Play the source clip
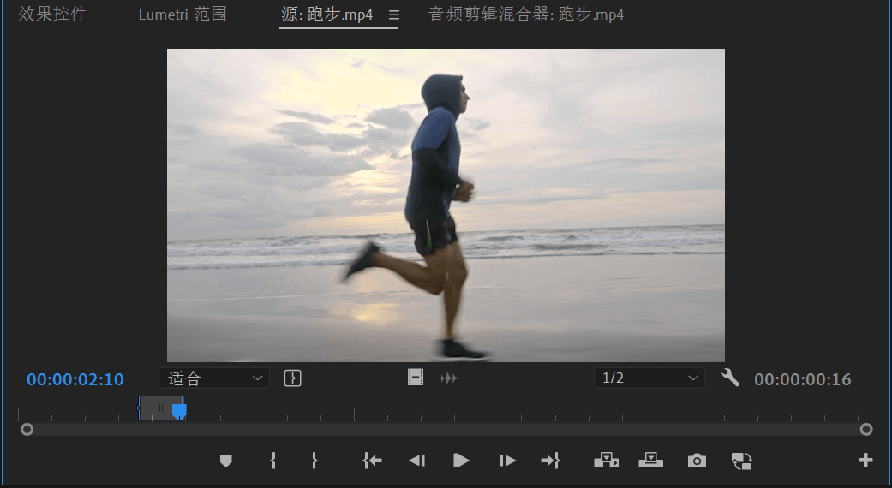 point(461,460)
